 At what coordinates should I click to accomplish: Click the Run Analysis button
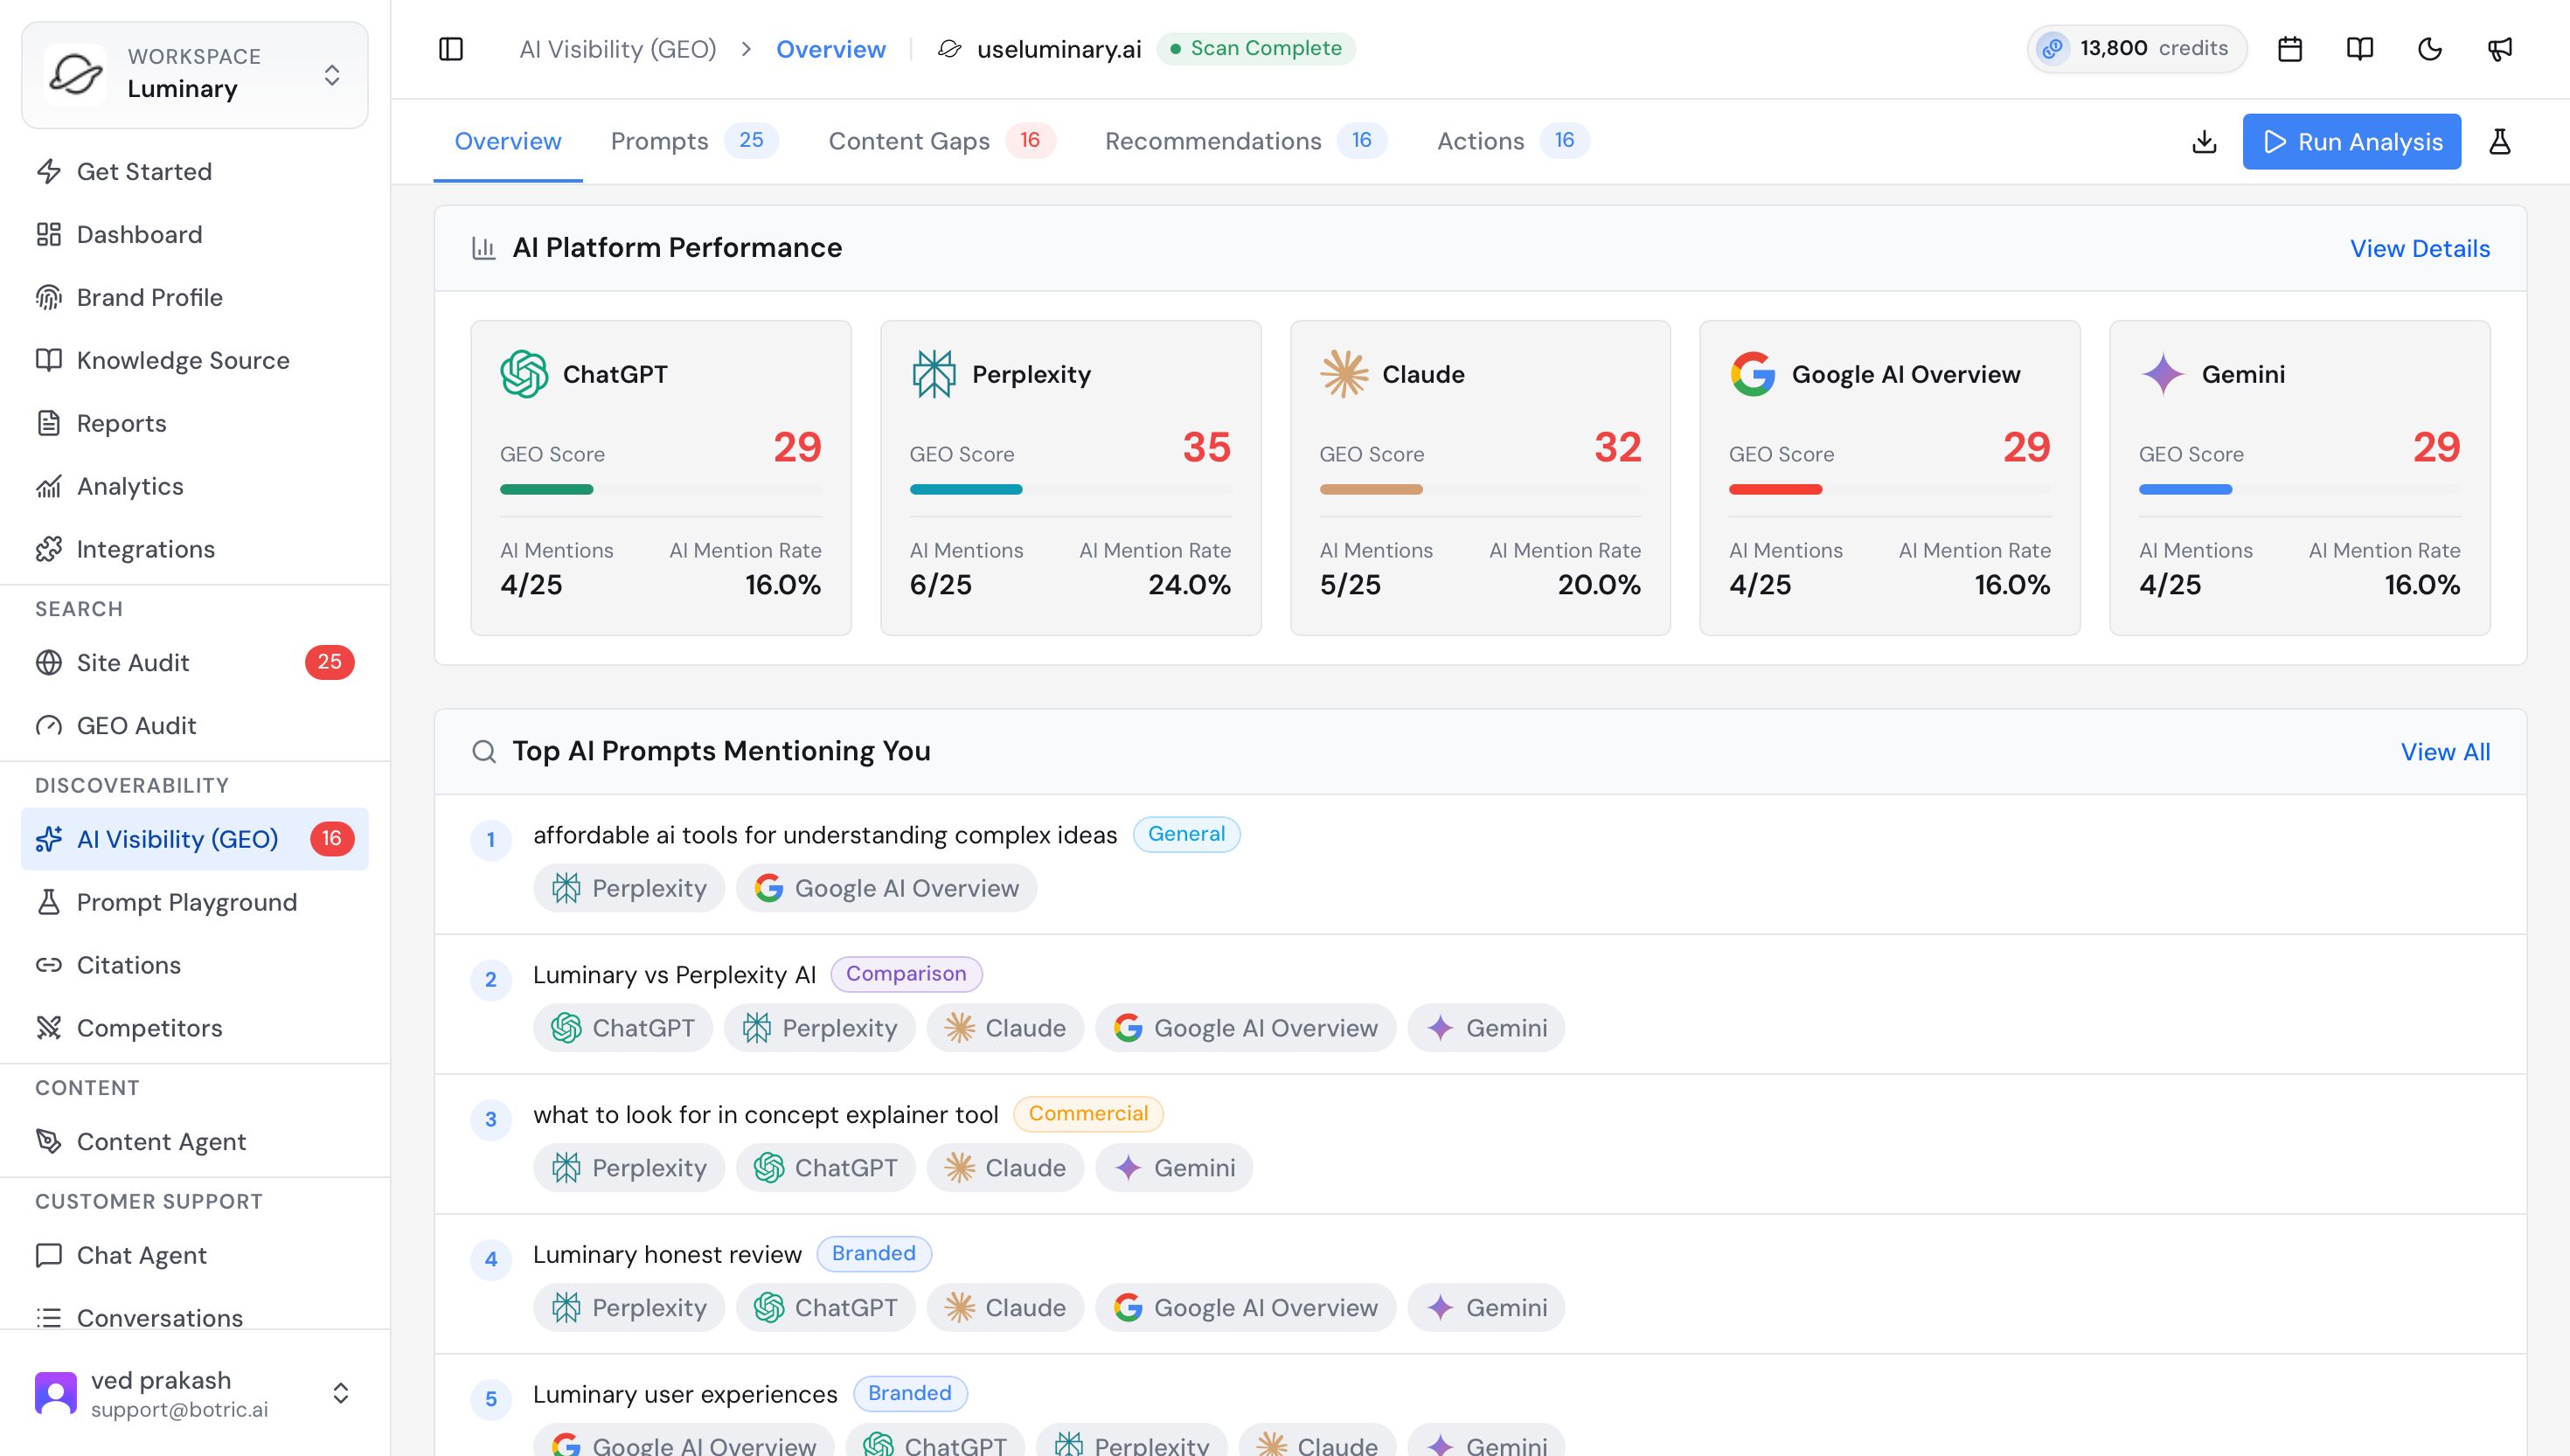click(x=2352, y=142)
